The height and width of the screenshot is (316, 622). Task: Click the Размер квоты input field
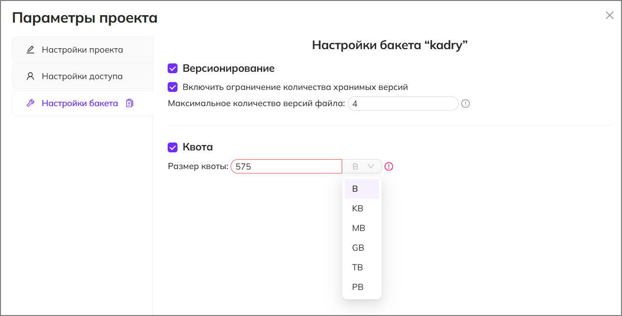tap(286, 167)
